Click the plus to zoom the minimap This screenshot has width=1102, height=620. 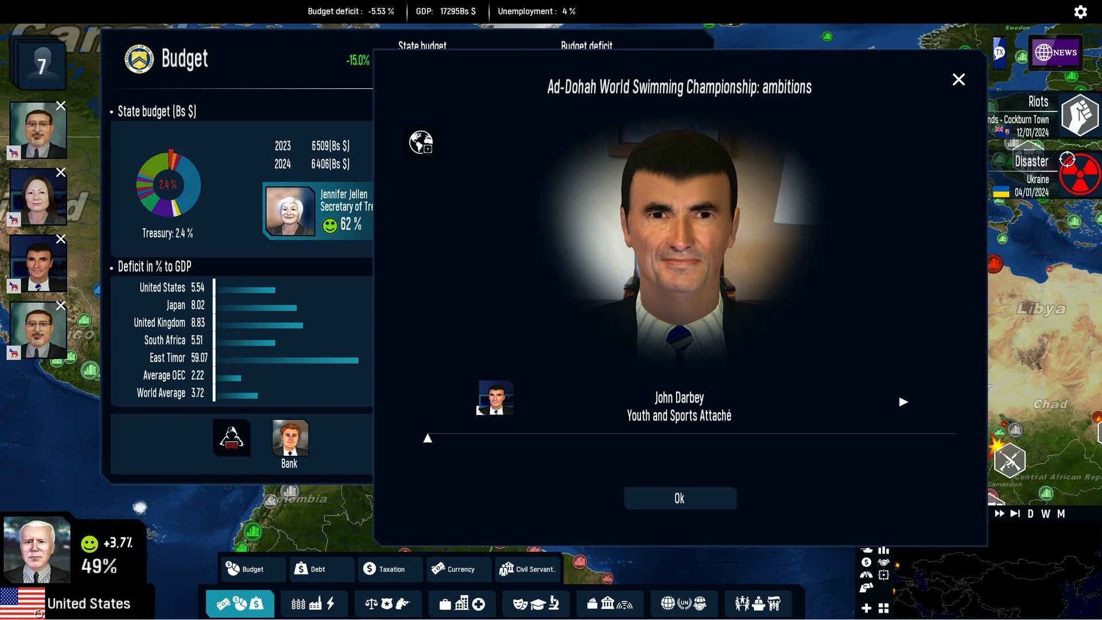click(866, 608)
